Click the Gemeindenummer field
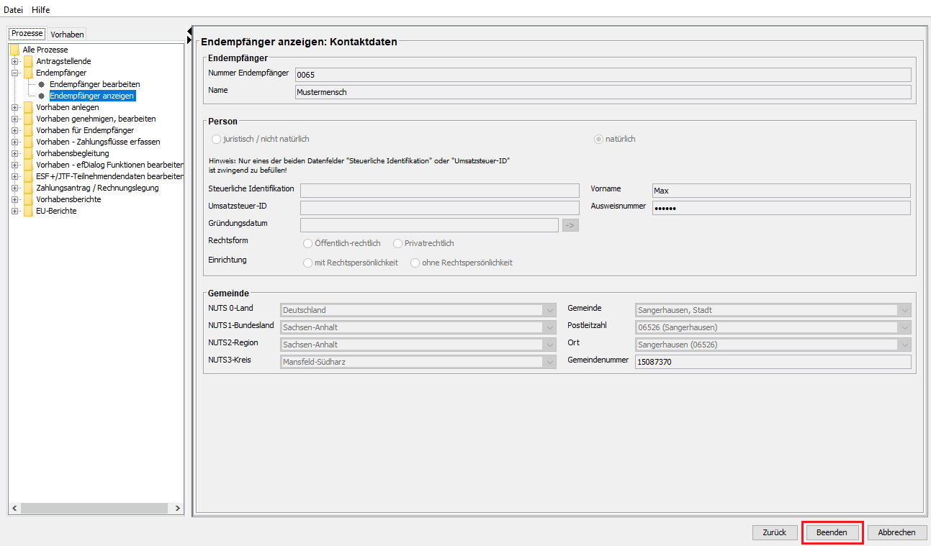This screenshot has height=546, width=931. pyautogui.click(x=773, y=362)
